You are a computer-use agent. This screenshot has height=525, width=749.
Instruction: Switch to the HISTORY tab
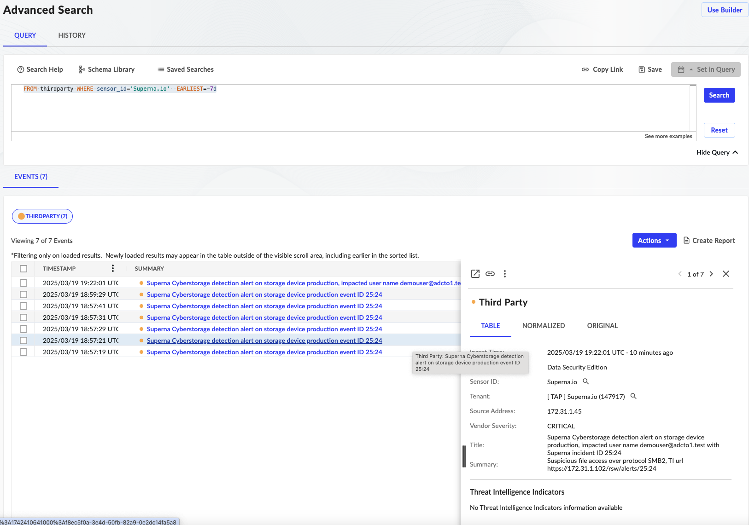pyautogui.click(x=72, y=35)
